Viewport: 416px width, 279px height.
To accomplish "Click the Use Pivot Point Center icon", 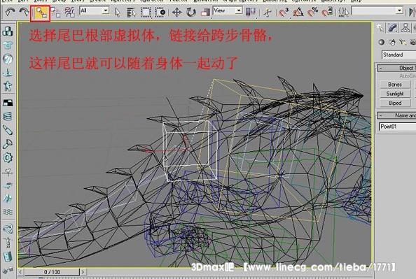I will coord(251,12).
